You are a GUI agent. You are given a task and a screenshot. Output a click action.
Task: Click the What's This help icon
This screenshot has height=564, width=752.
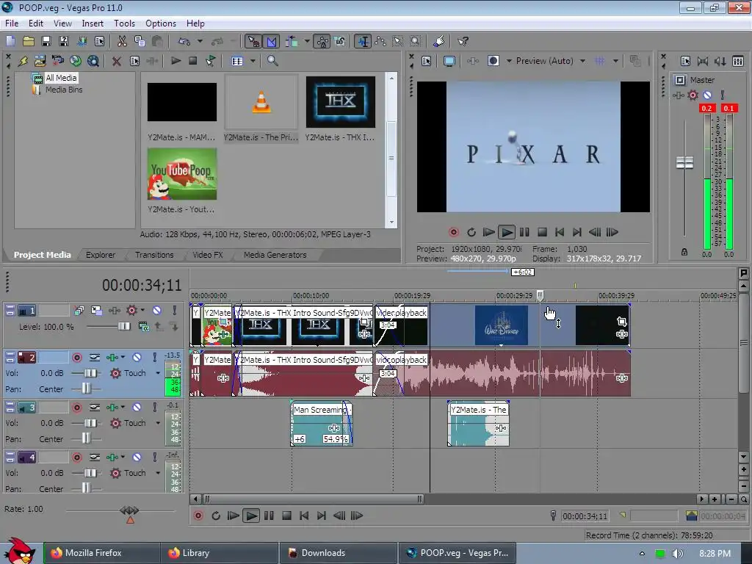pos(463,41)
